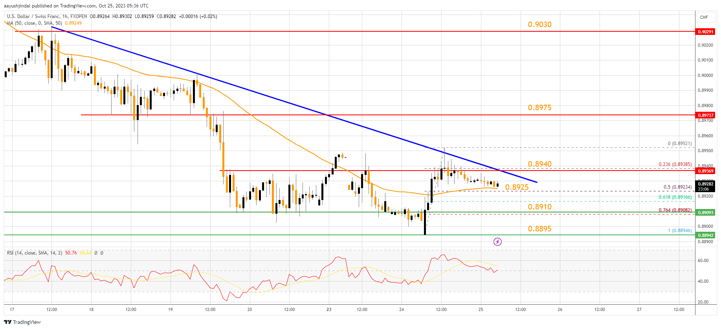Click date label 17 on the time axis
This screenshot has height=329, width=721.
12,309
